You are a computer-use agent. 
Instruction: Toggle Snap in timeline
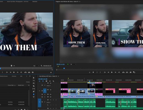43,81
